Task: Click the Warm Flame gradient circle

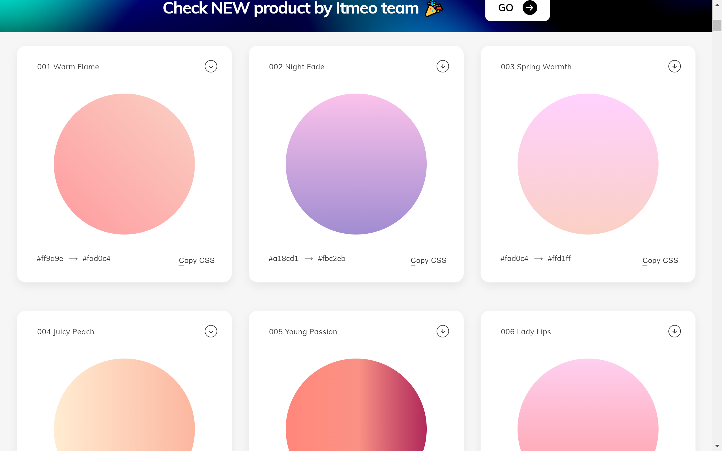Action: point(124,164)
